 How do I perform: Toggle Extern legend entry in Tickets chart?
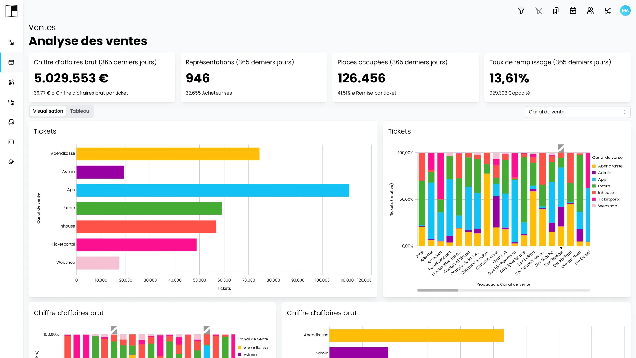pyautogui.click(x=601, y=186)
